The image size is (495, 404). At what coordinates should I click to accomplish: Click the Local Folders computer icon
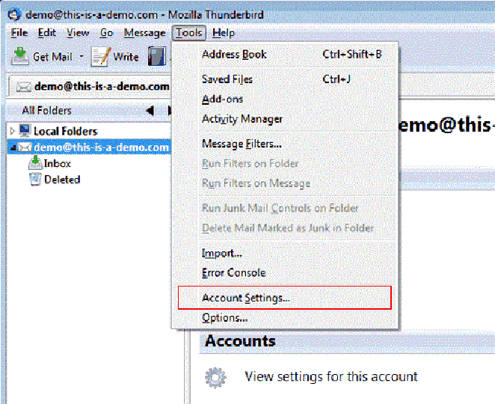25,131
